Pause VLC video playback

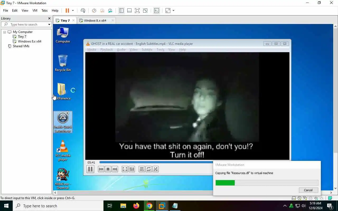point(90,169)
